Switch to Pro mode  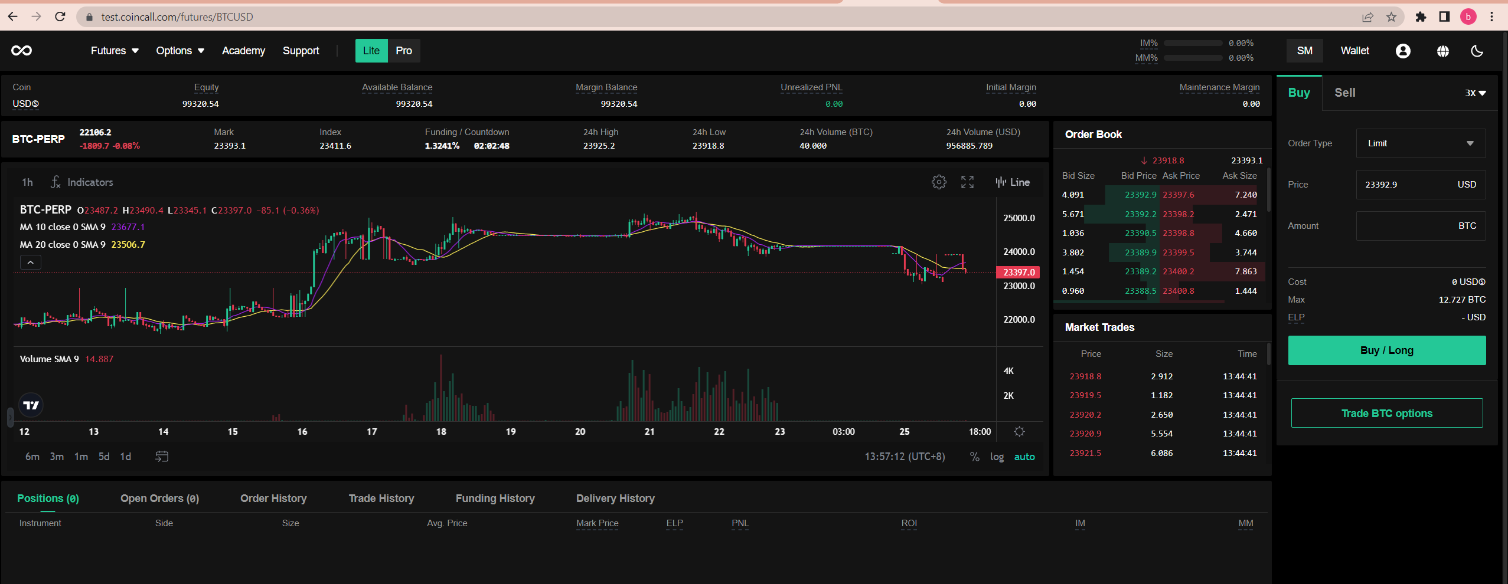coord(404,51)
